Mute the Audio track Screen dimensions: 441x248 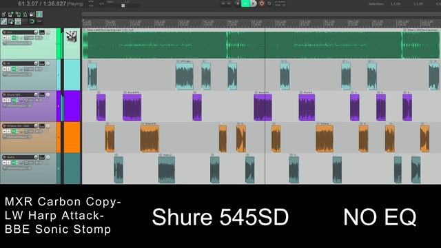pos(4,163)
